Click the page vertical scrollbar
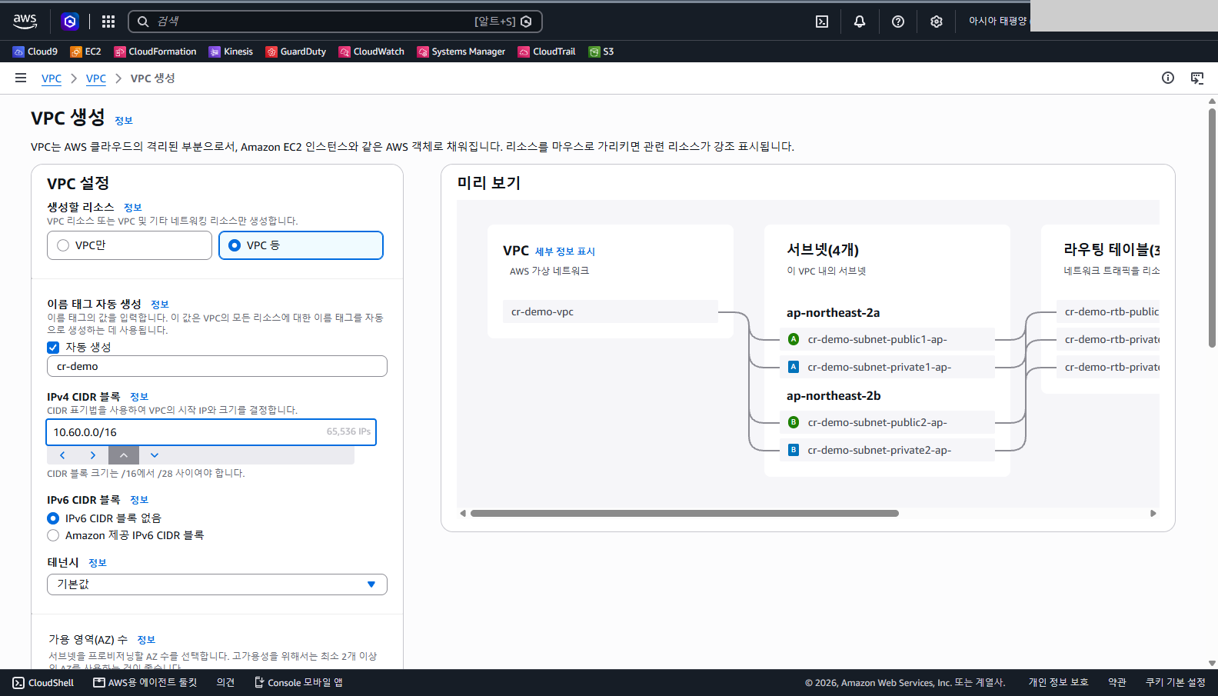The width and height of the screenshot is (1218, 696). (1212, 227)
